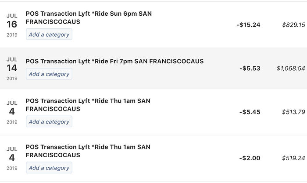
Task: Select the $513.79 running balance
Action: 293,112
